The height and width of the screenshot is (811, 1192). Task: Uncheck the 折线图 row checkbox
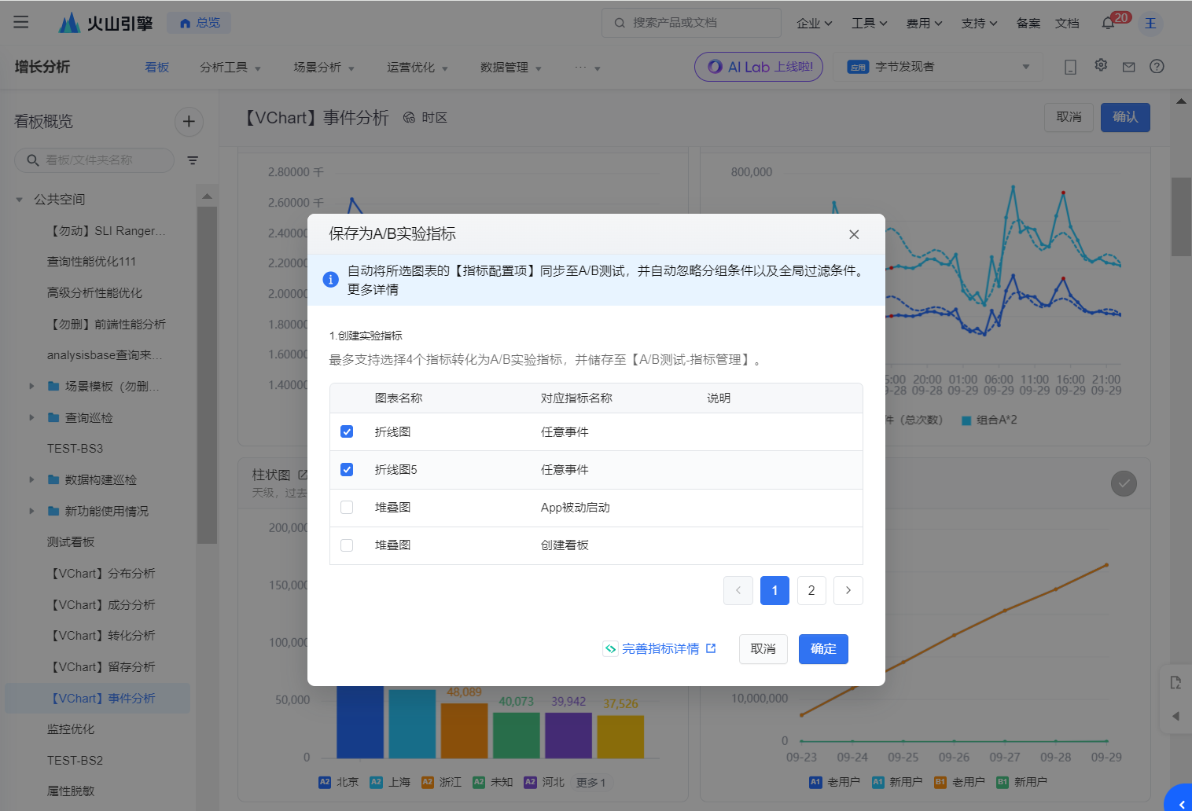347,431
